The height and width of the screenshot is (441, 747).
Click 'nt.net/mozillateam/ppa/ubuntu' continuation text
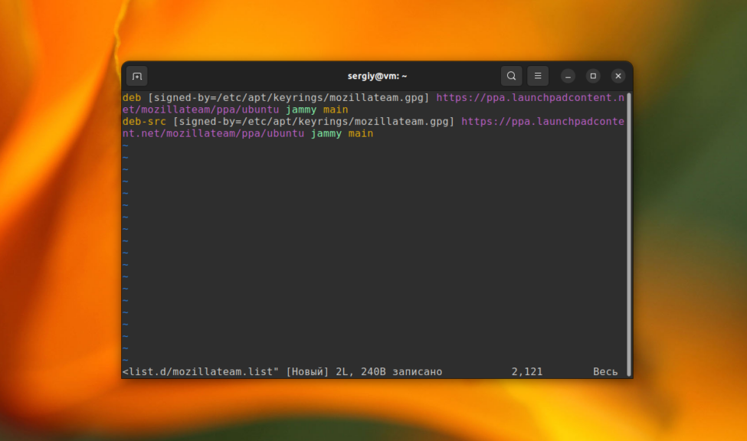[x=214, y=133]
